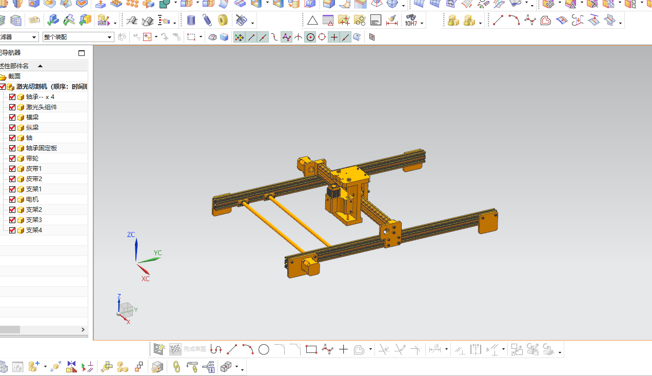Viewport: 652px width, 376px height.
Task: Click the studio spline icon top toolbar
Action: (x=530, y=21)
